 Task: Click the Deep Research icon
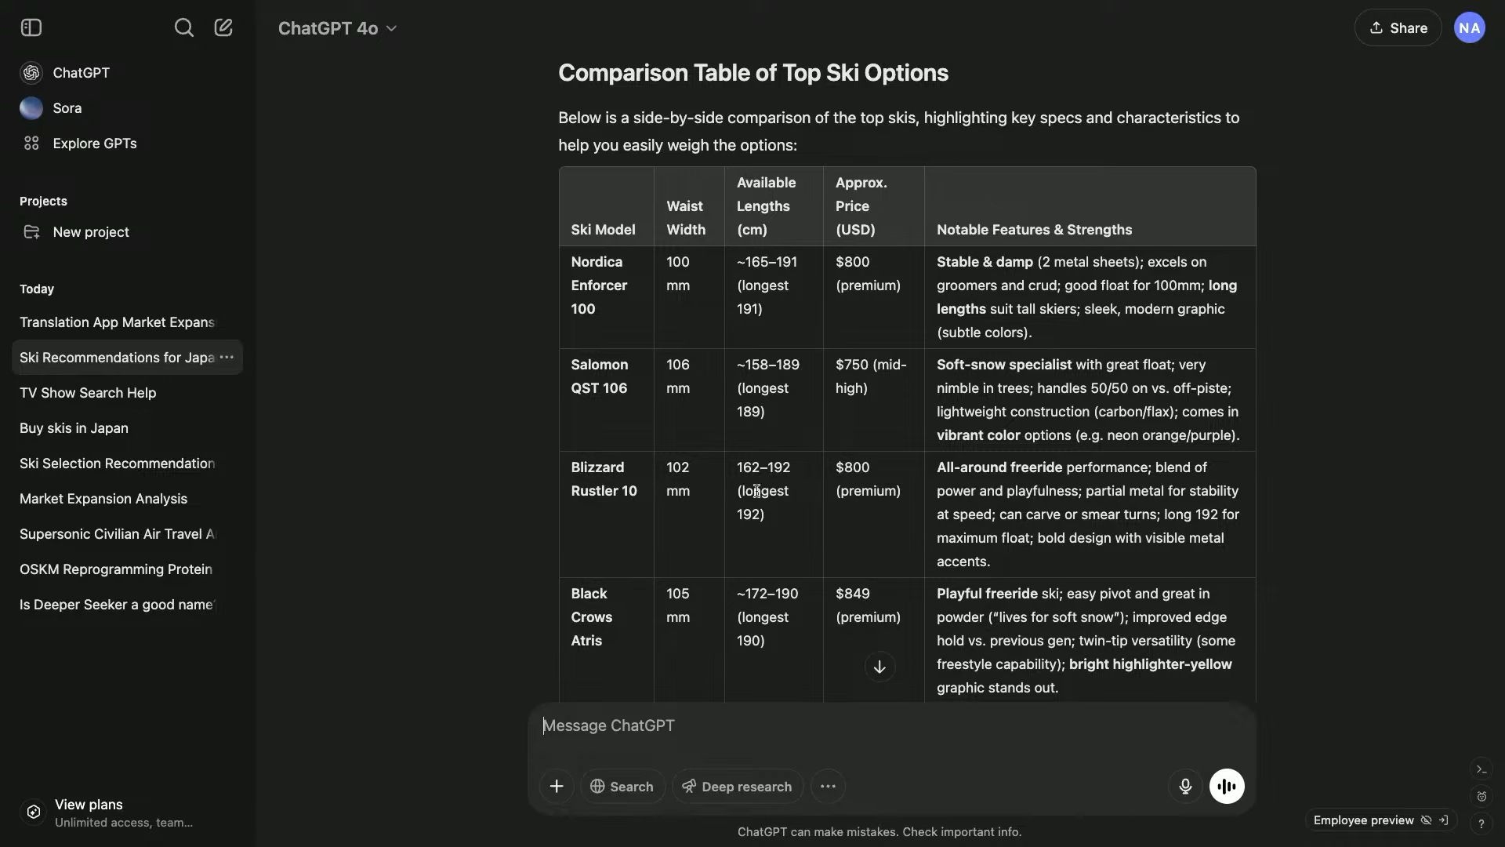[x=687, y=786]
